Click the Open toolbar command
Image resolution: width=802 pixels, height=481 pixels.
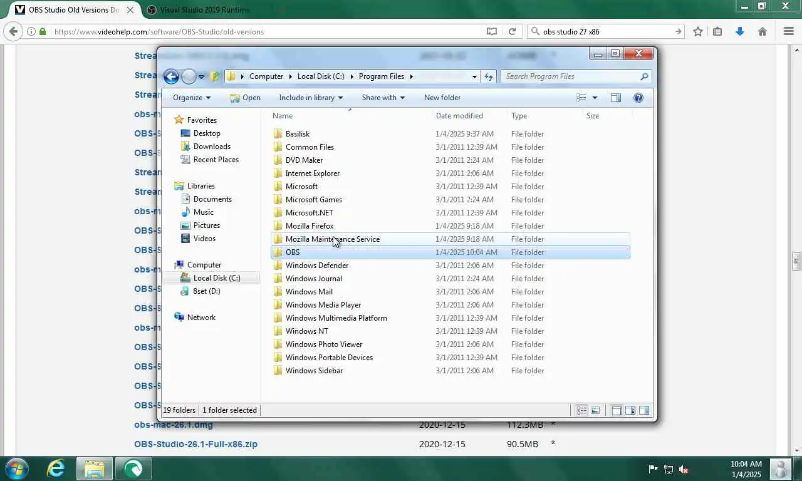point(245,98)
